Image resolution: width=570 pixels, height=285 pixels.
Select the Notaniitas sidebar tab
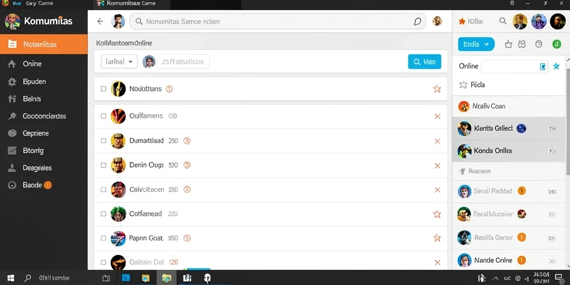[43, 45]
